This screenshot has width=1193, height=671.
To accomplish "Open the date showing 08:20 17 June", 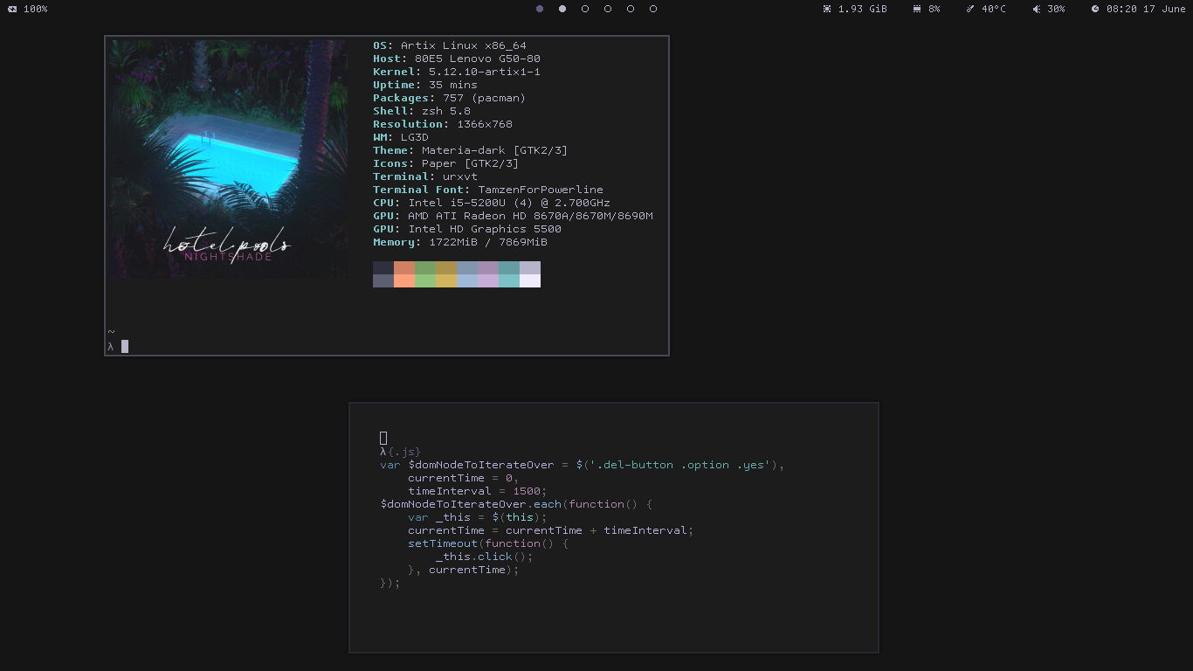I will point(1146,9).
